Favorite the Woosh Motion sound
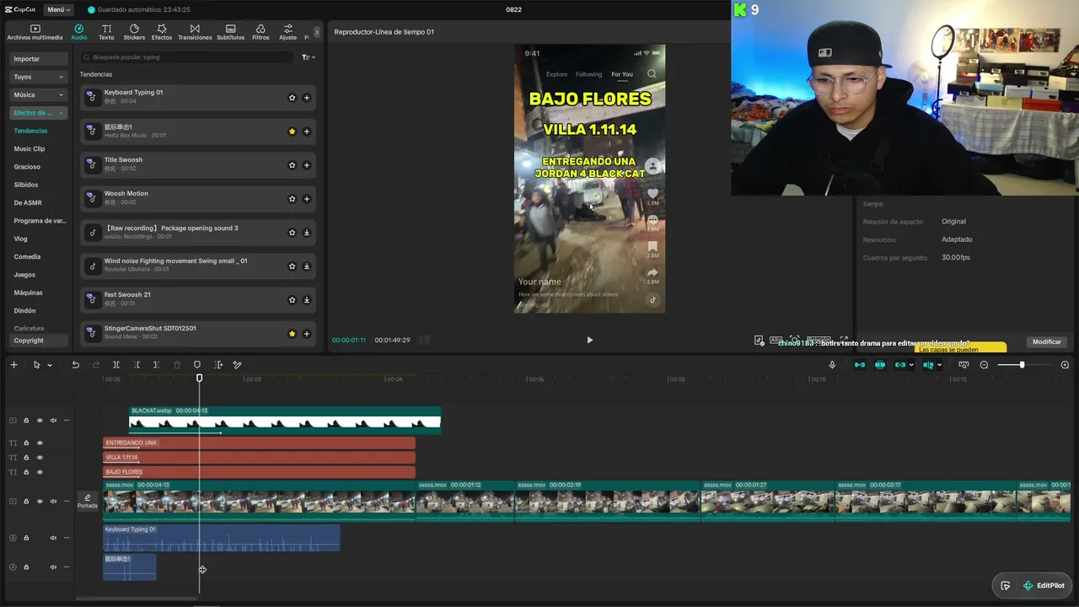Screen dimensions: 1079x607 [293, 199]
